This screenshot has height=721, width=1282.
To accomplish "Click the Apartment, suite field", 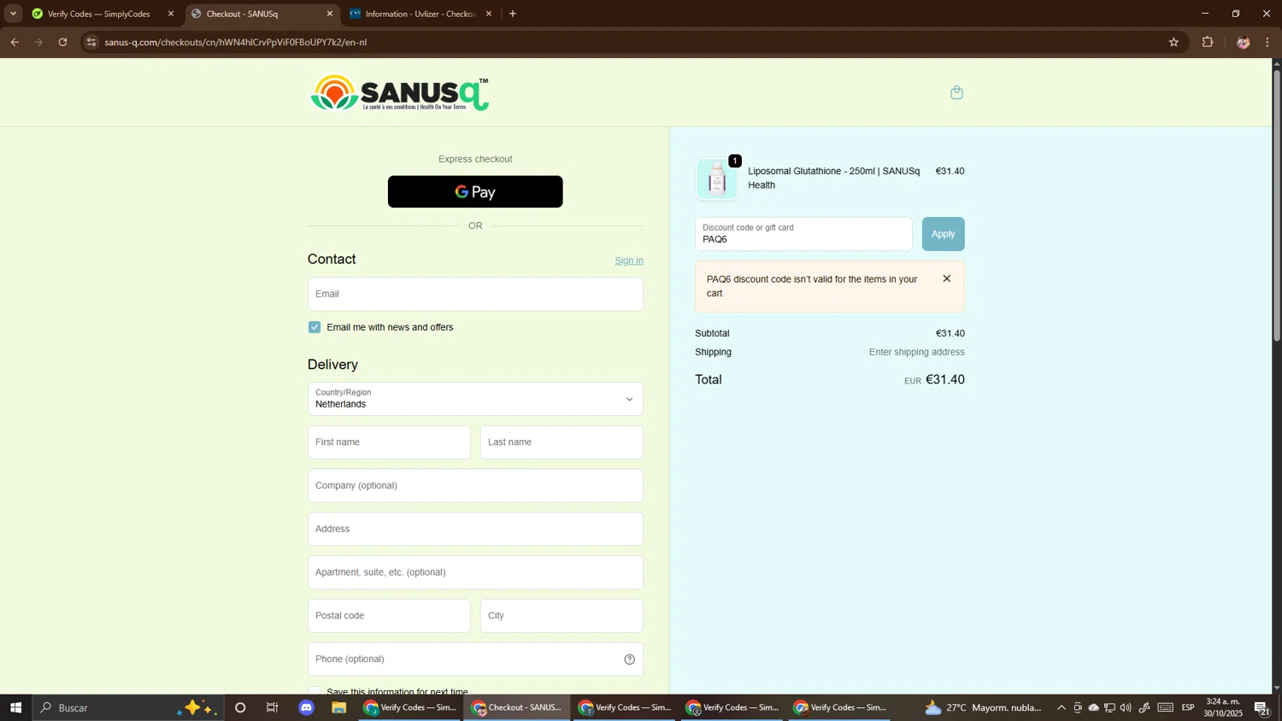I will click(x=475, y=572).
